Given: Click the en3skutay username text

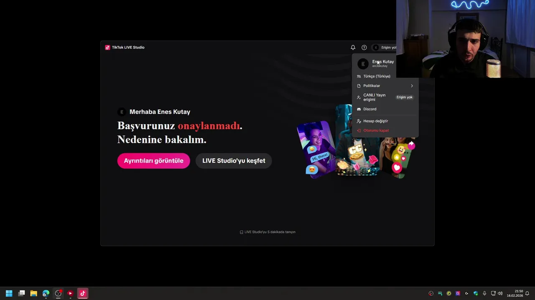Looking at the screenshot, I should pos(380,66).
